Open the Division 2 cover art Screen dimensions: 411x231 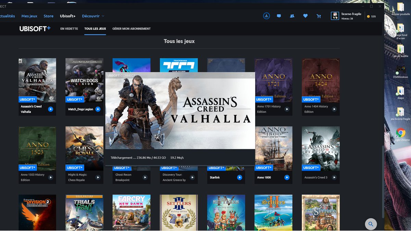(x=37, y=213)
